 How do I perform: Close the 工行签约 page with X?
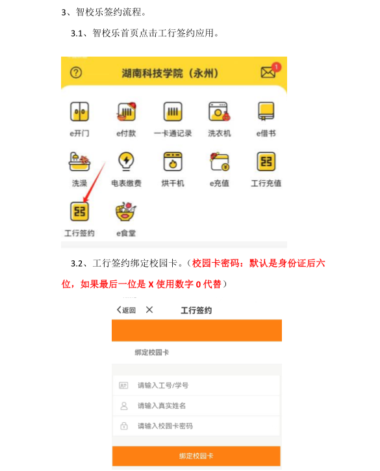149,310
